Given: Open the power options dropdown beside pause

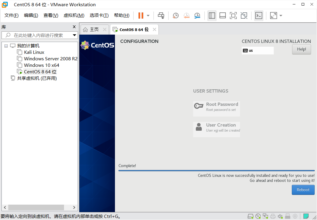Looking at the screenshot, I should click(x=148, y=16).
